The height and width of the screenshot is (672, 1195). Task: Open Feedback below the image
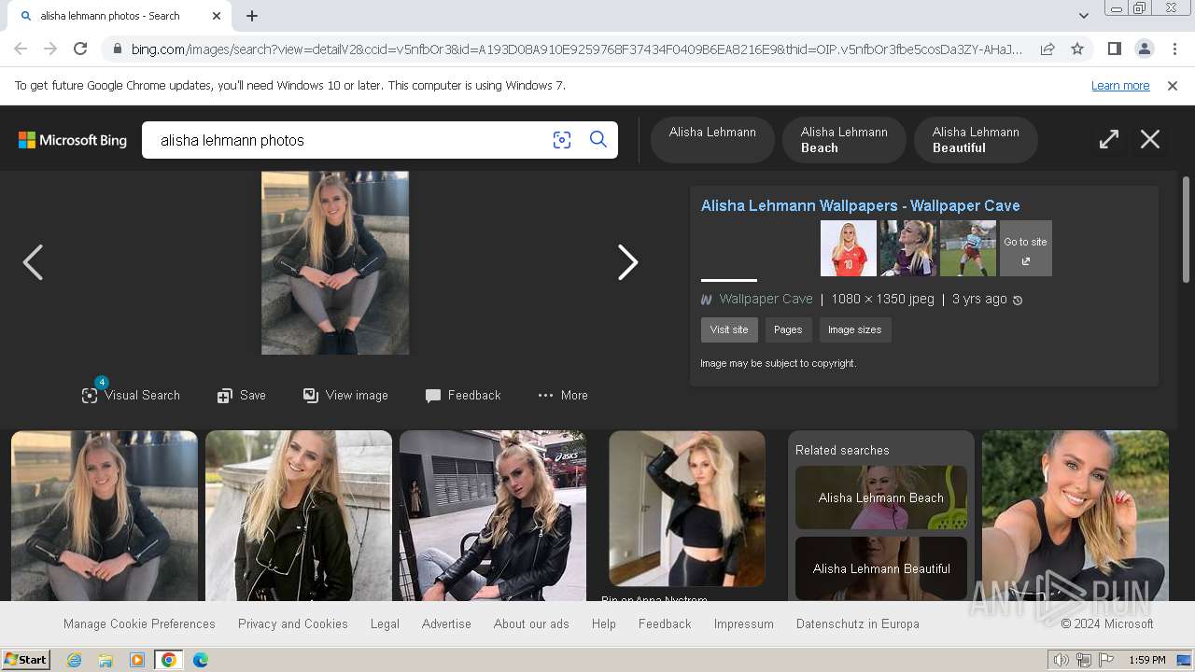point(463,395)
